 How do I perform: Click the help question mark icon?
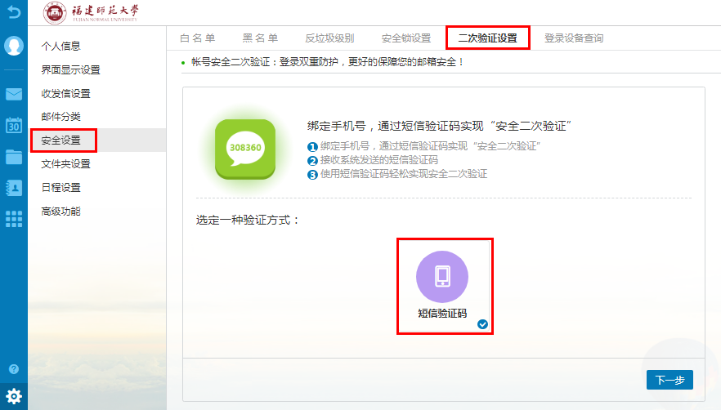coord(14,369)
